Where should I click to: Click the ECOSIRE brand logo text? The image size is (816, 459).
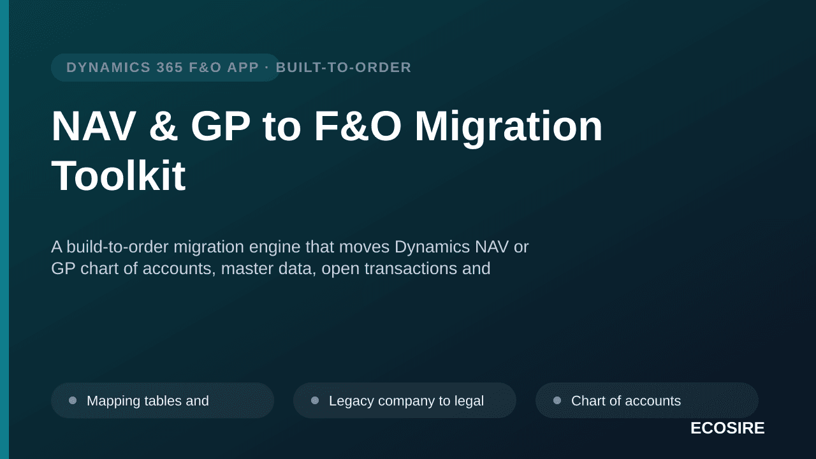[727, 428]
